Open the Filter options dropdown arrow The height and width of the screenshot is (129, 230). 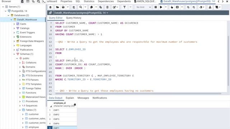pos(130,7)
